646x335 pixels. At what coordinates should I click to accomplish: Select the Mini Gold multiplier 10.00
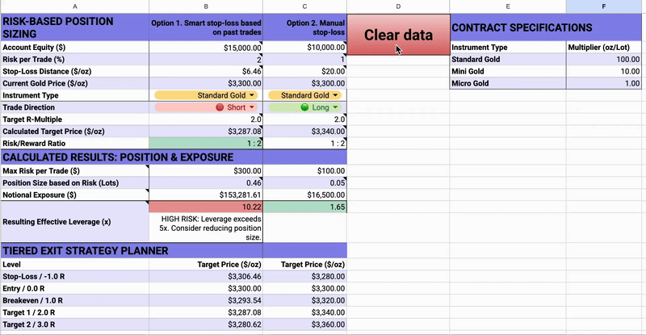[603, 71]
